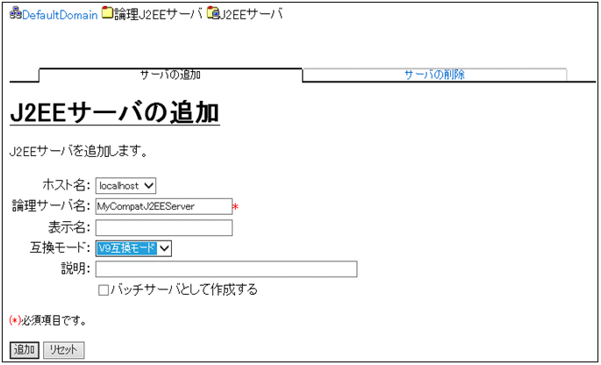Click the 互換モード label
The width and height of the screenshot is (601, 365).
click(x=60, y=248)
